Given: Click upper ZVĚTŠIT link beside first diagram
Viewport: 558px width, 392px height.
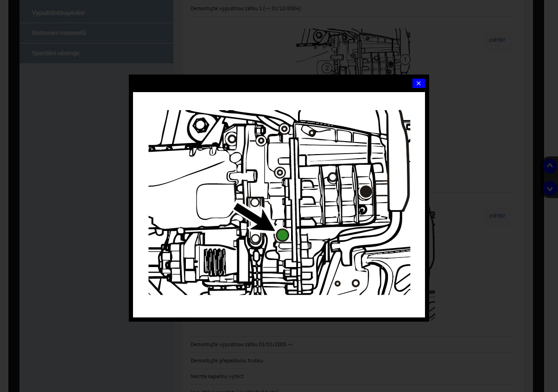Looking at the screenshot, I should tap(497, 40).
